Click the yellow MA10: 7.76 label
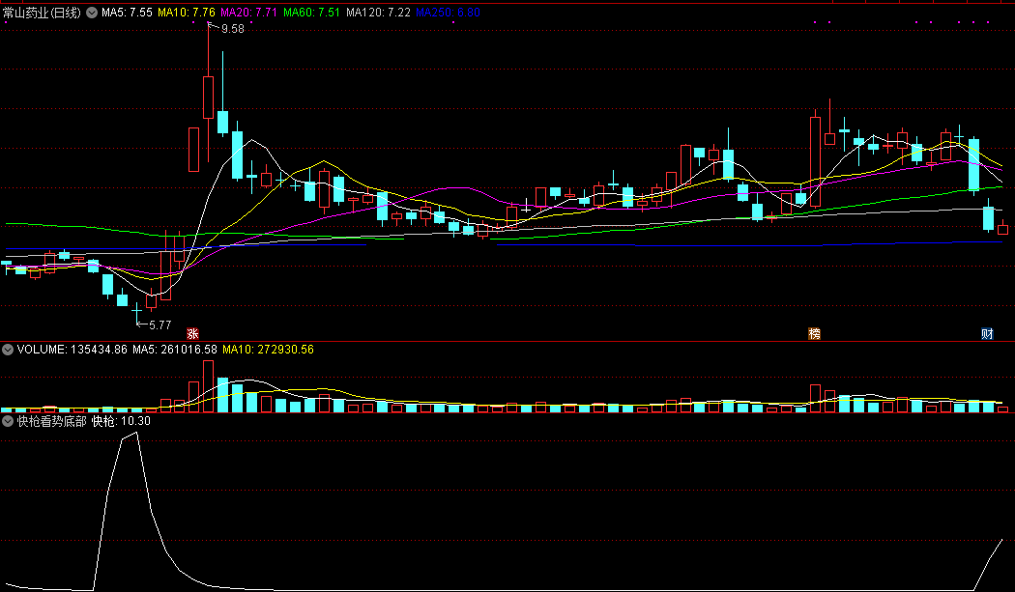The width and height of the screenshot is (1015, 592). click(x=187, y=13)
